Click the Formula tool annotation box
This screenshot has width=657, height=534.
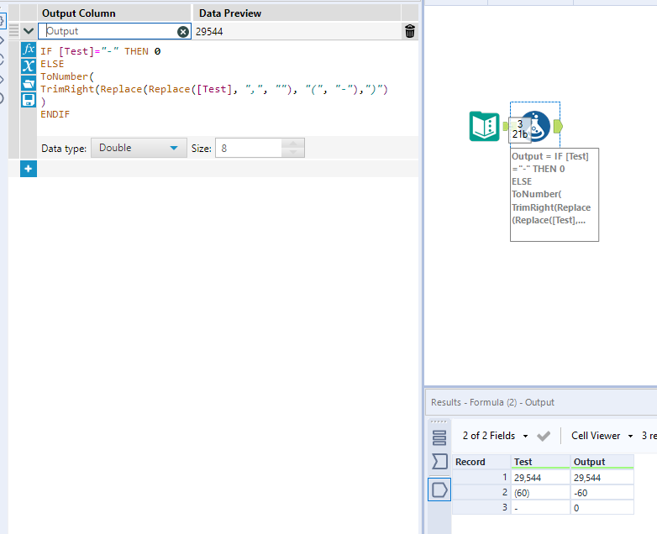pos(555,195)
